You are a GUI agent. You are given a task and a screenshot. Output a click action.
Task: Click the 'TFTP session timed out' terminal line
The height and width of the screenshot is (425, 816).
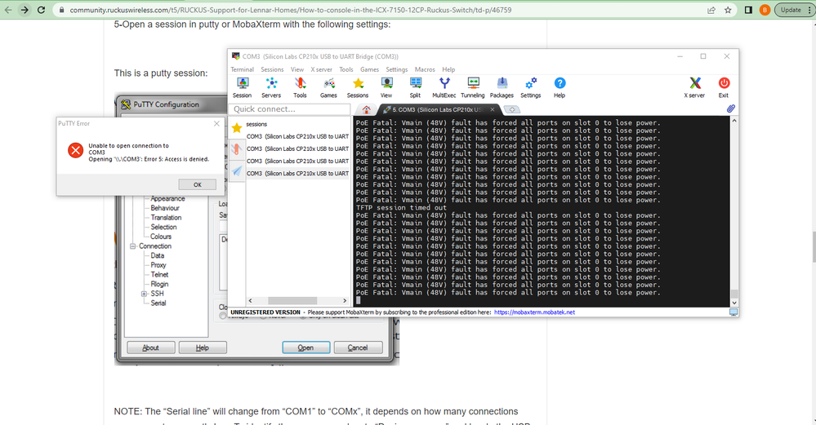[x=401, y=208]
